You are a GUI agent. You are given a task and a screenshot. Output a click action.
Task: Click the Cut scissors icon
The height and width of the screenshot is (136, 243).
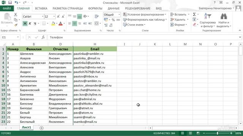click(16, 15)
